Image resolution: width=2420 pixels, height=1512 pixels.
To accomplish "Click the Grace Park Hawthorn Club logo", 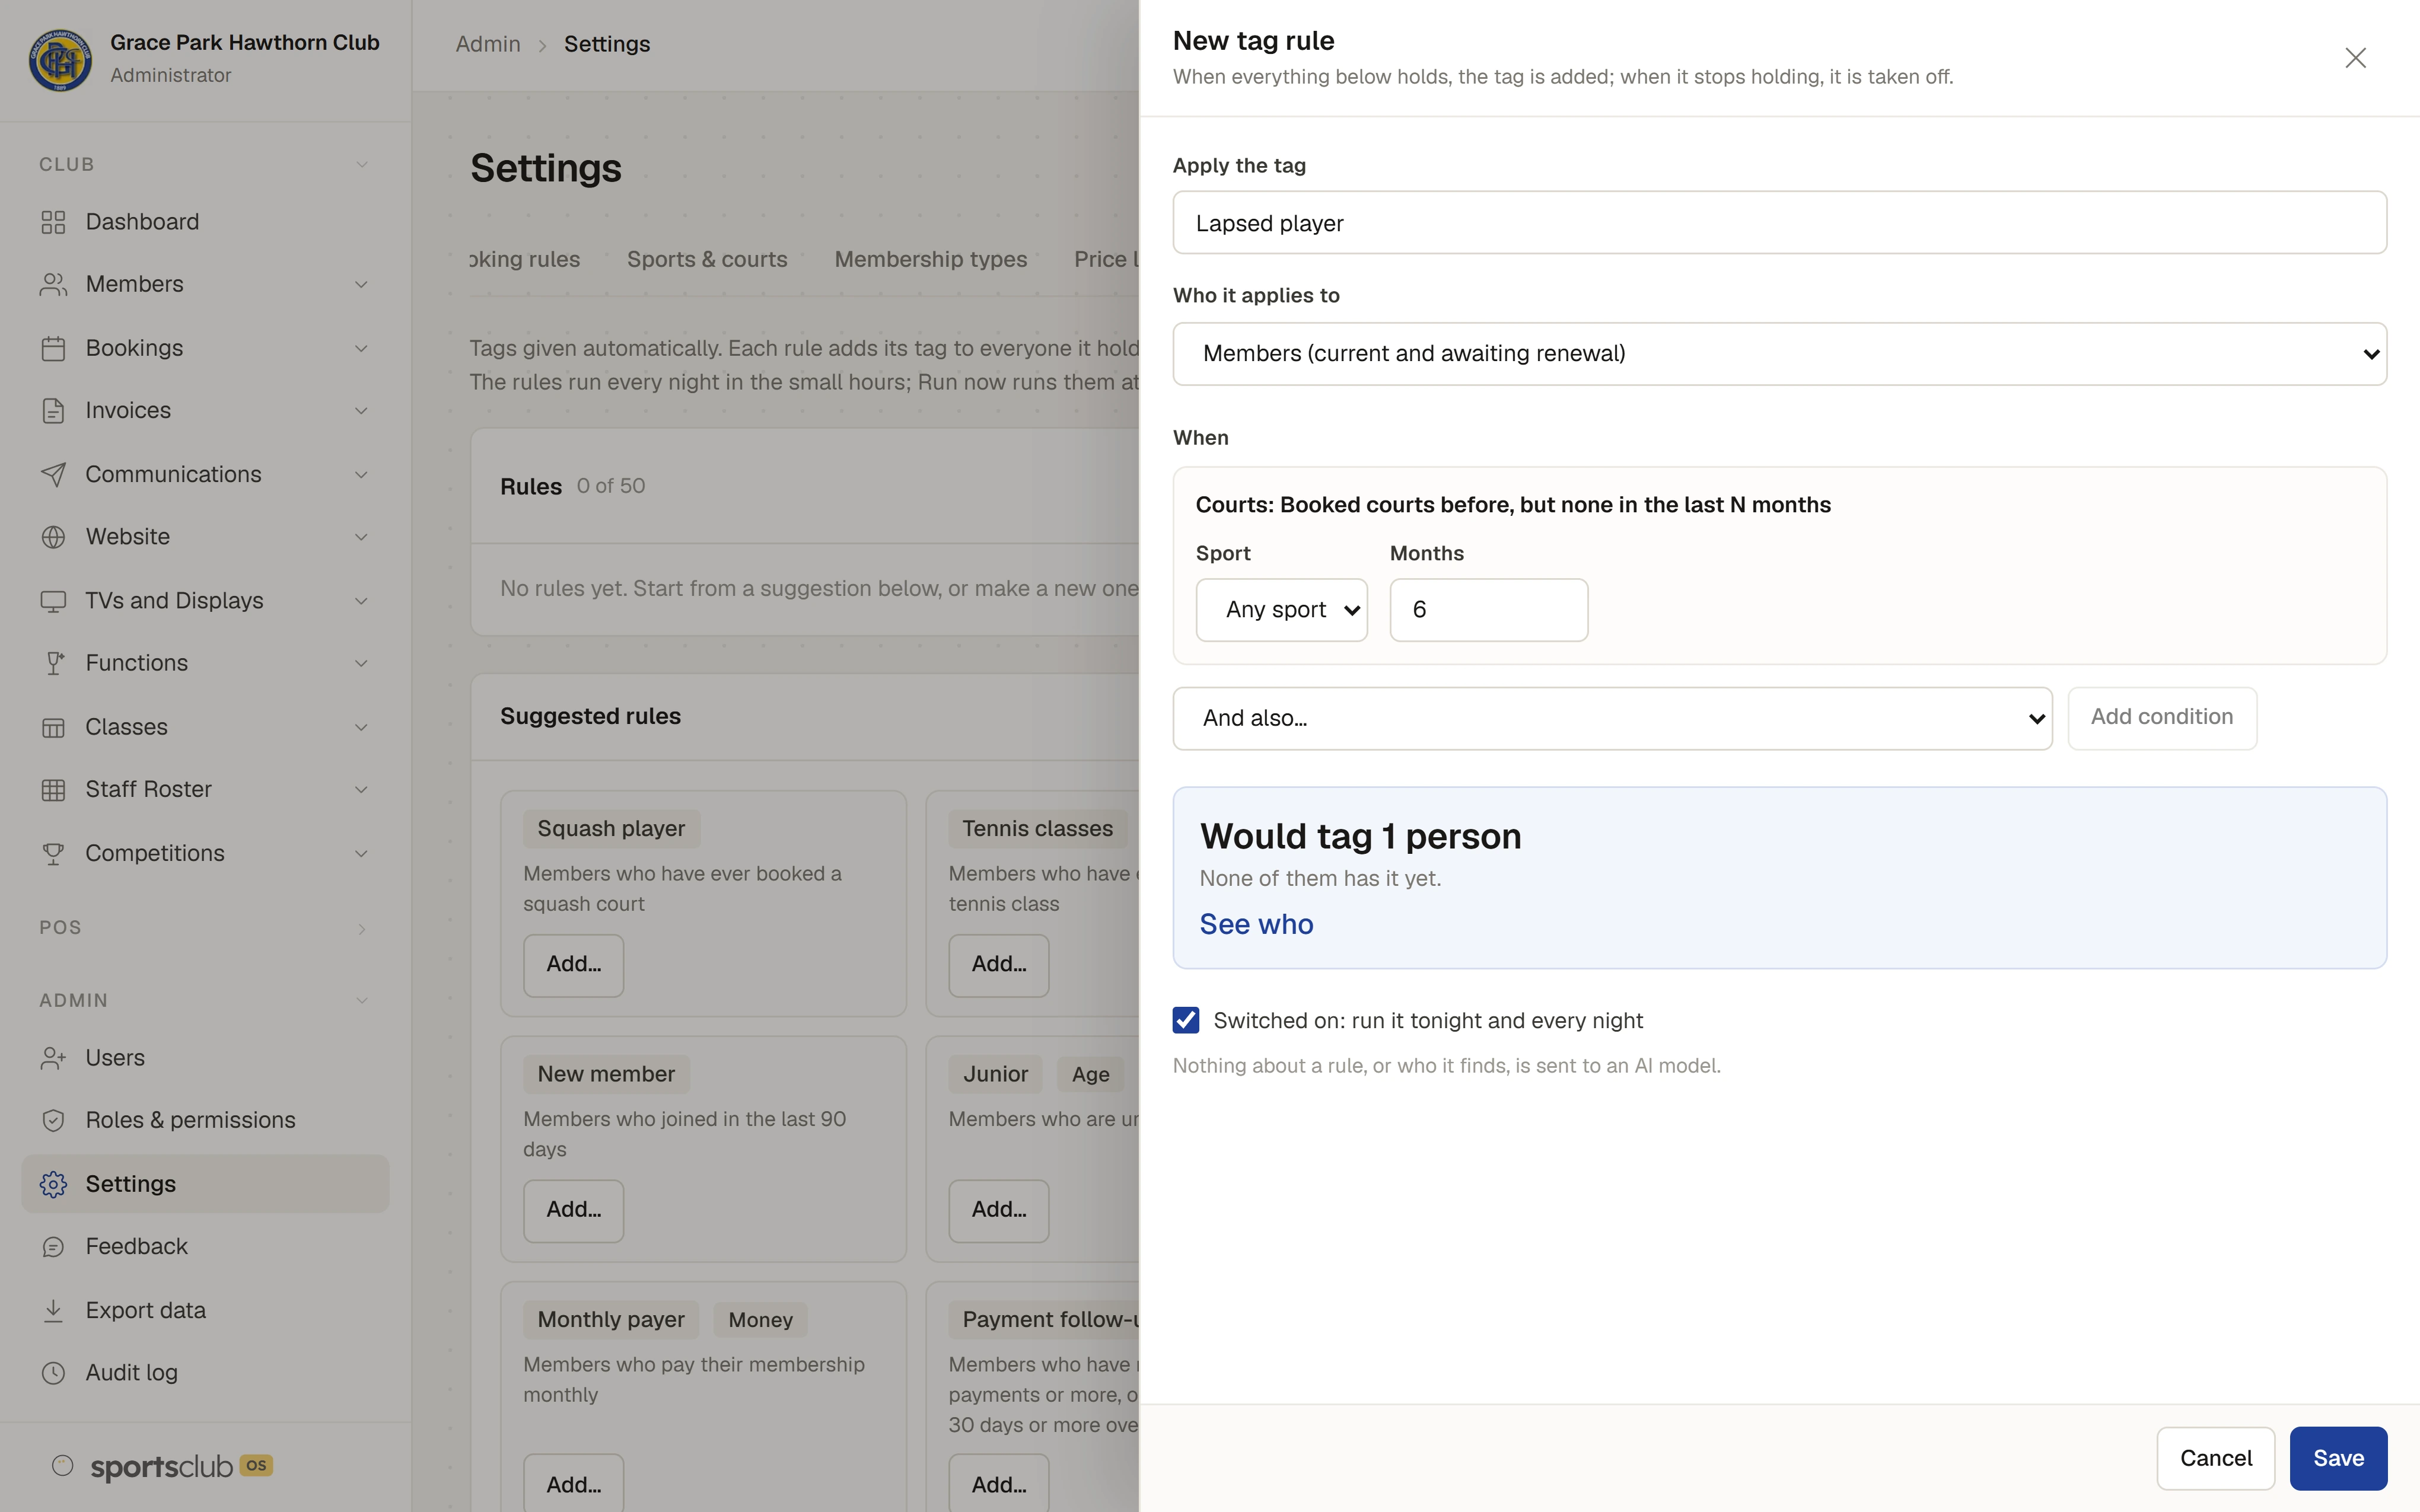I will pos(60,59).
